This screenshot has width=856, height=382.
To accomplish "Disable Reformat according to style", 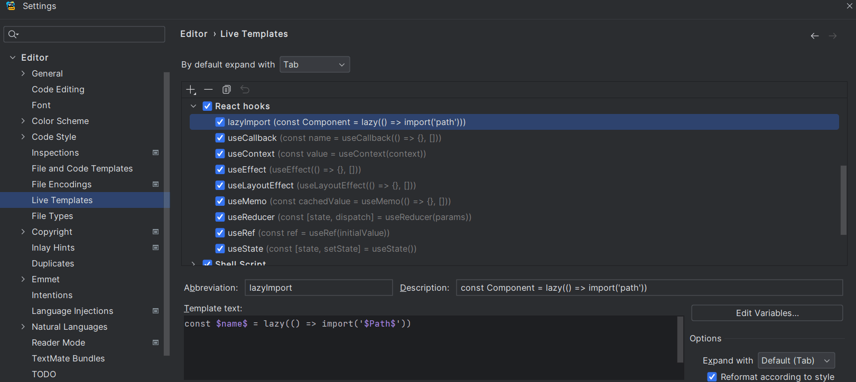I will 712,377.
